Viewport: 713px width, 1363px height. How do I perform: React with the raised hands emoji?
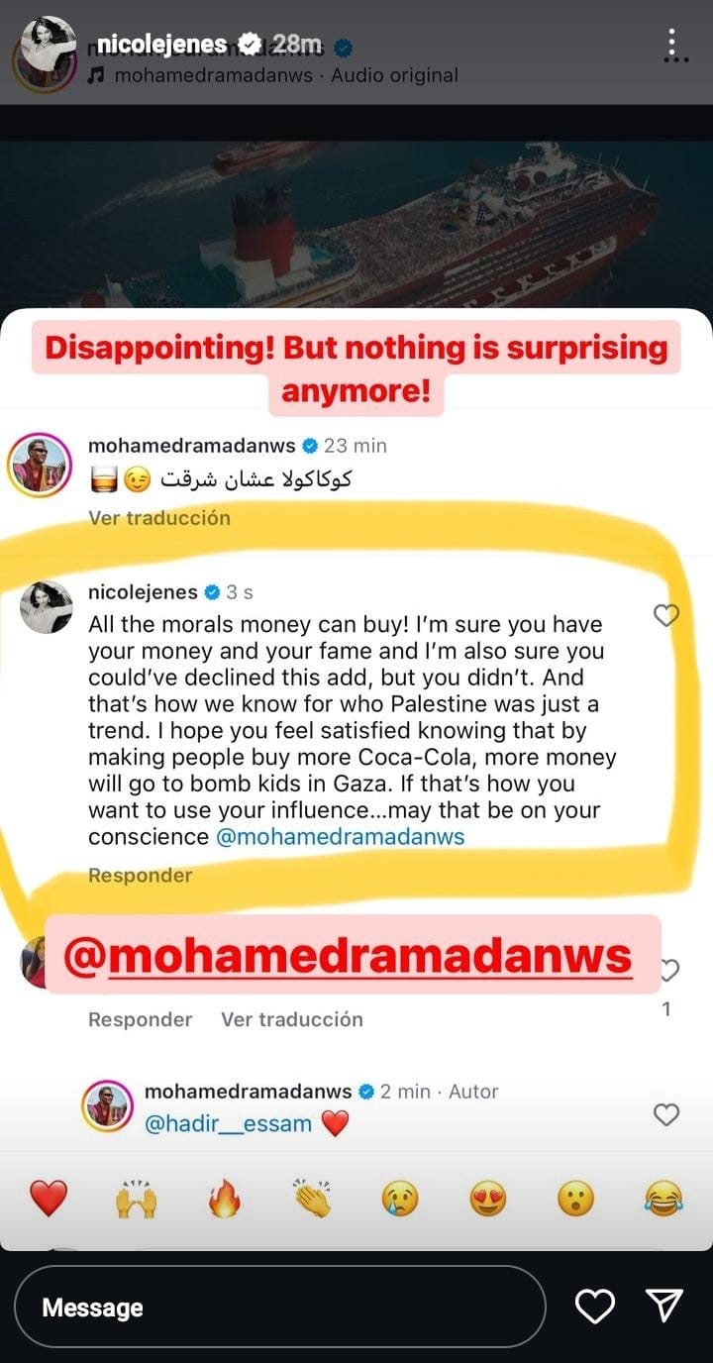coord(136,1200)
